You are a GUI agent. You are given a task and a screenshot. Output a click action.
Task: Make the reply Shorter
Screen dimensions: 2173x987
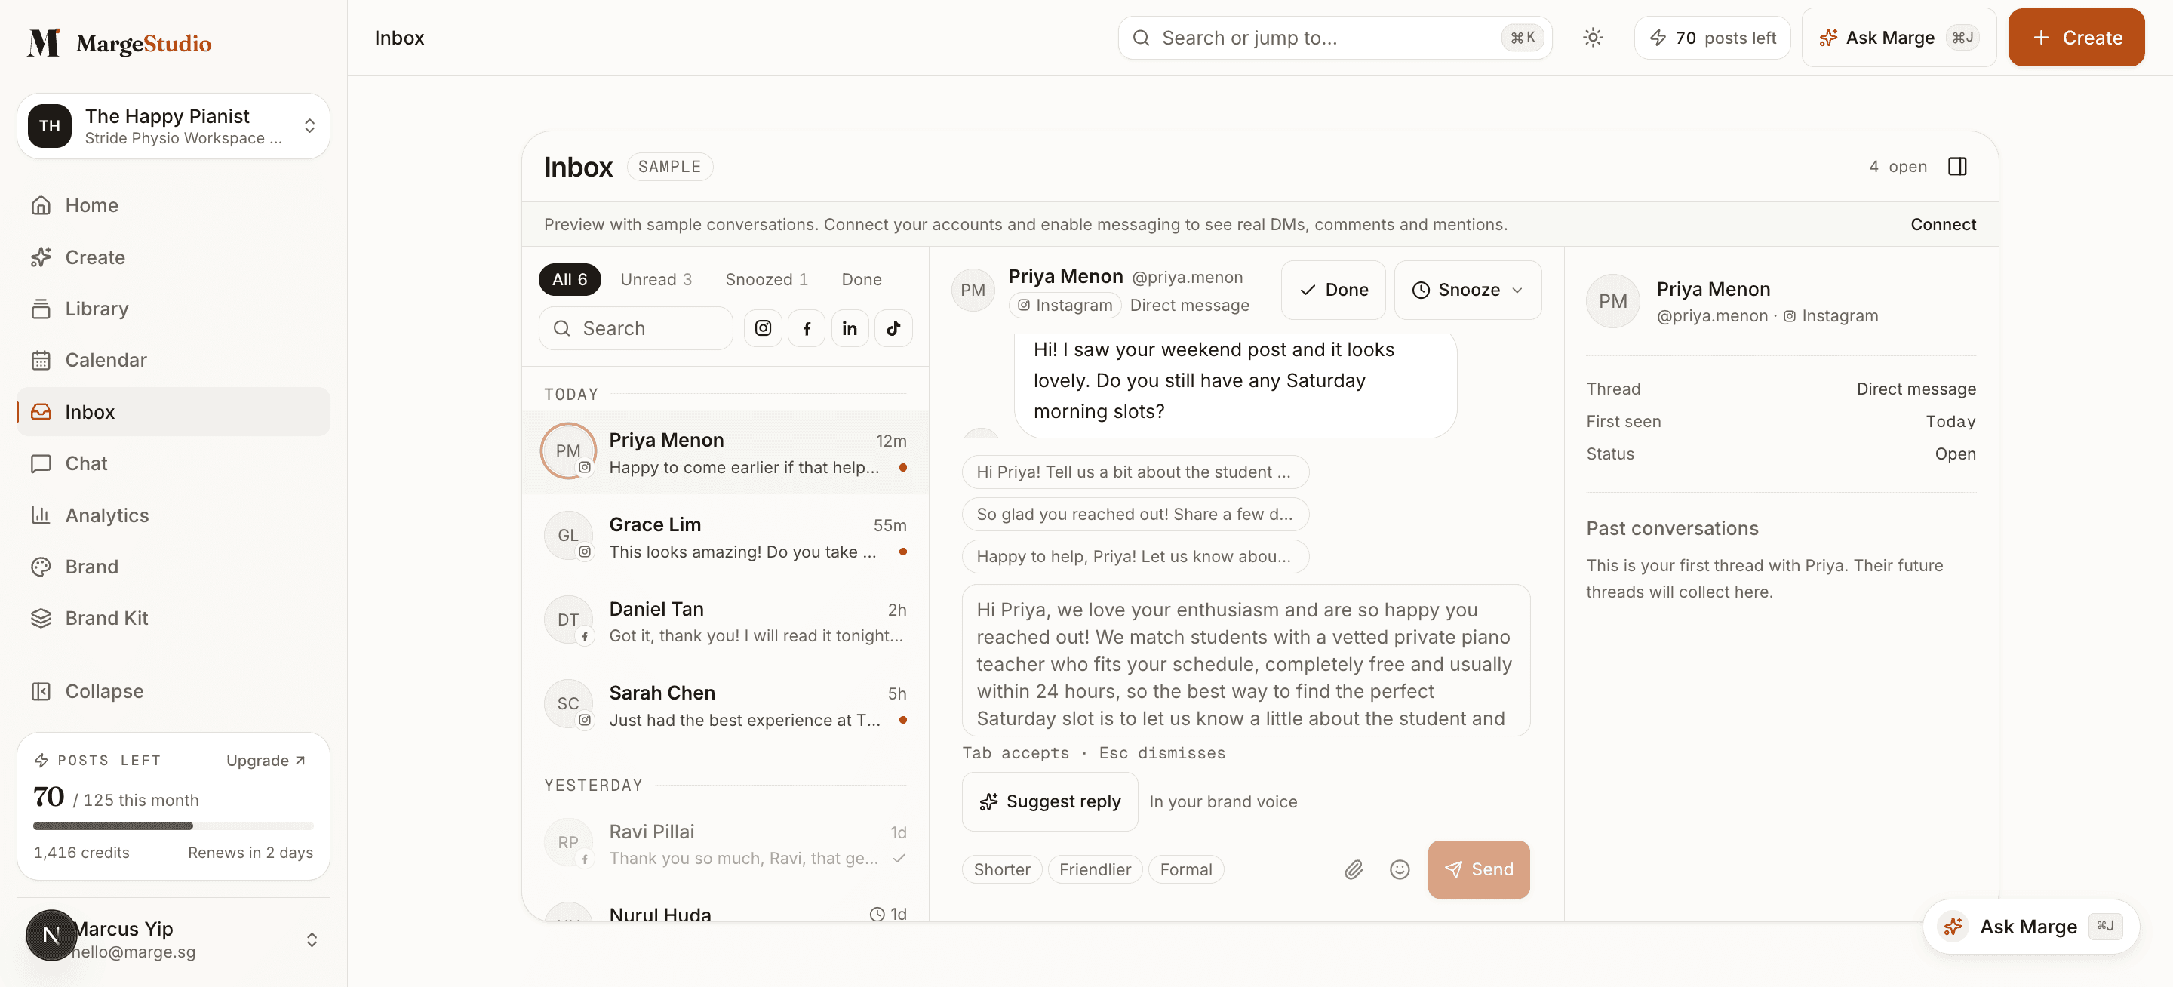[1002, 869]
